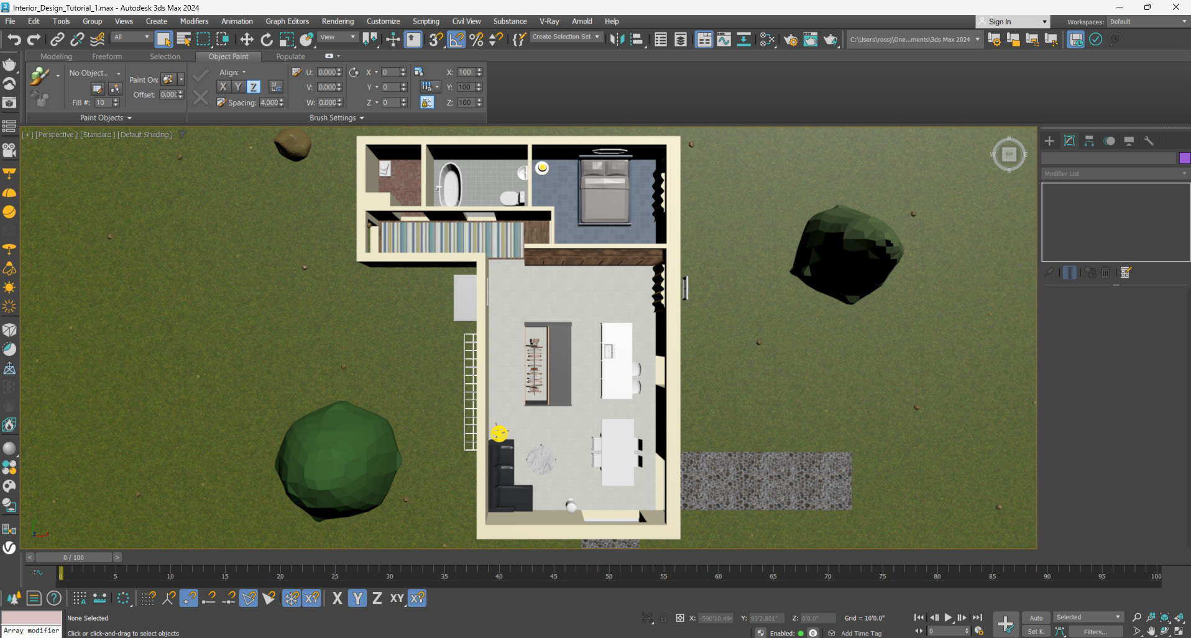Open the Utilities wrench panel

tap(1149, 141)
